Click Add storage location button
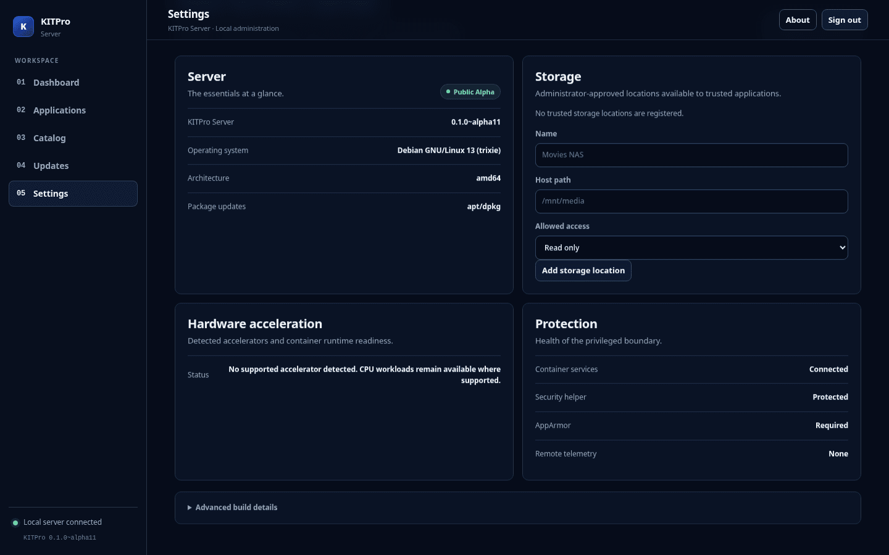Image resolution: width=889 pixels, height=555 pixels. [583, 271]
